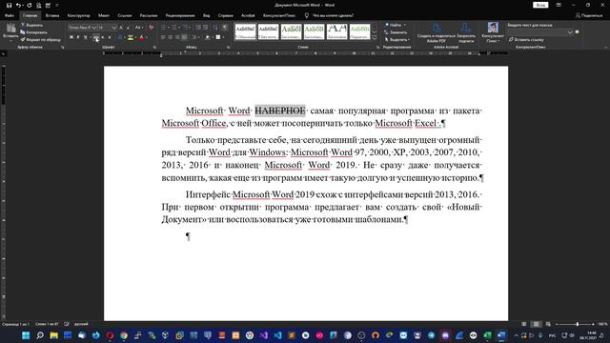Open Windows Start menu
This screenshot has width=610, height=343.
26,335
